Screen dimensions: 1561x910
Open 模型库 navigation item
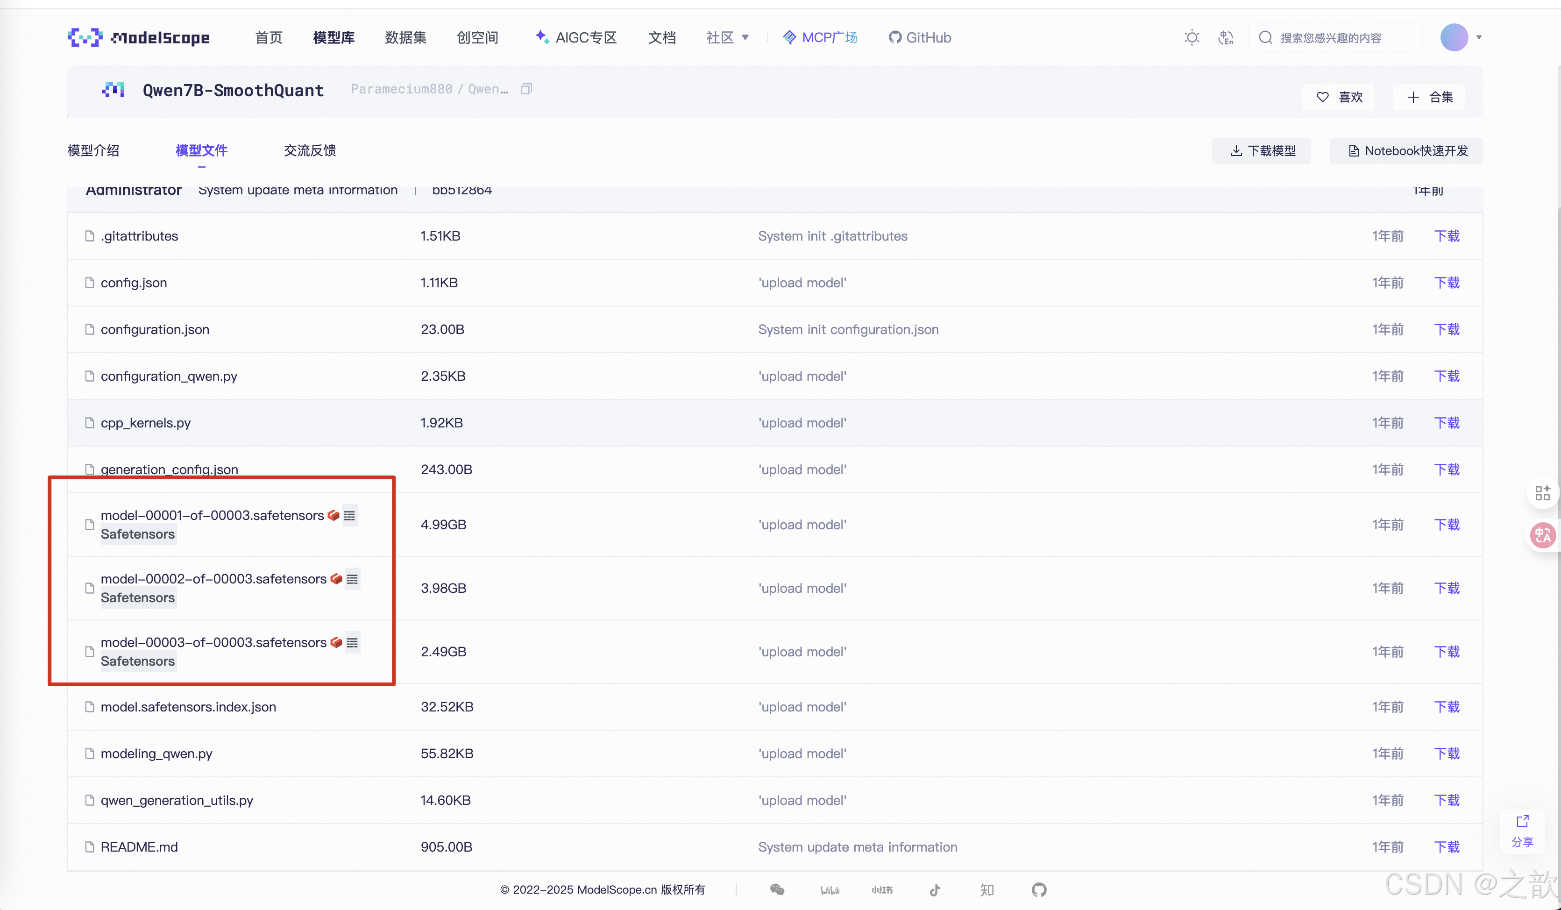tap(334, 37)
